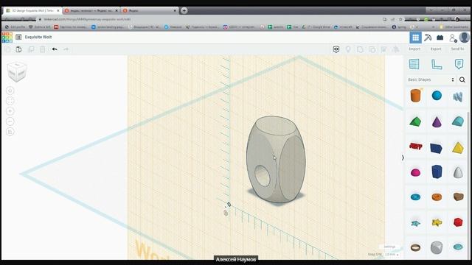Image resolution: width=472 pixels, height=265 pixels.
Task: Click the Duplicate and repeat tool
Action: click(x=31, y=49)
